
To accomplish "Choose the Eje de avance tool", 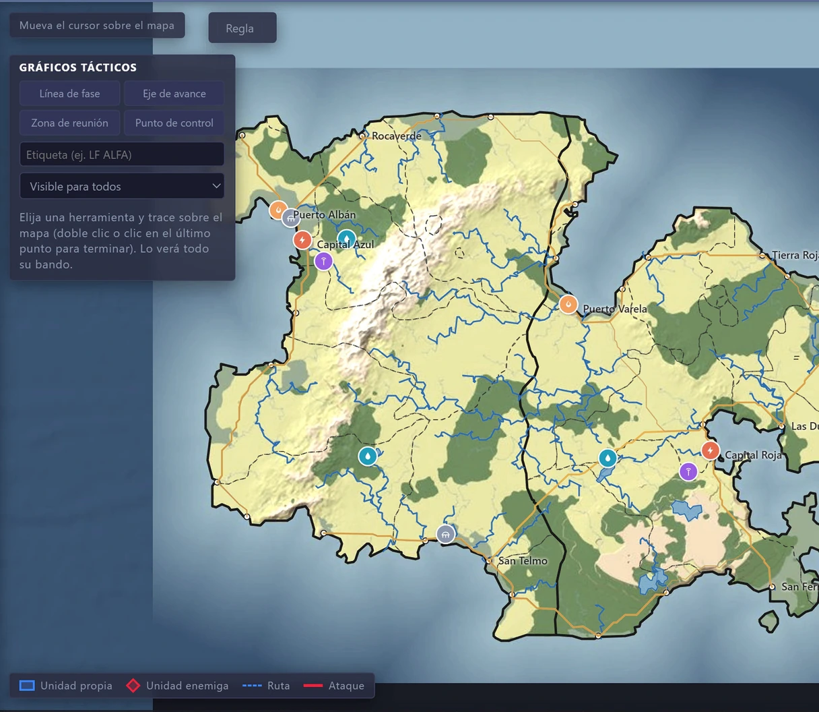I will click(174, 94).
